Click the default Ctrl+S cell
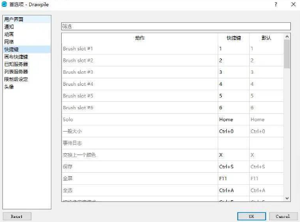The image size is (300, 222). tap(266, 166)
